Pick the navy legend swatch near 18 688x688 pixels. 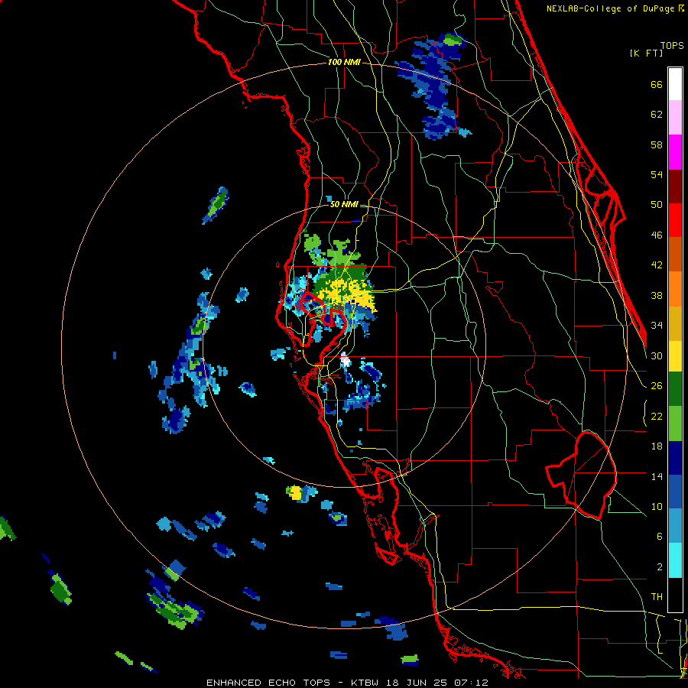(675, 458)
